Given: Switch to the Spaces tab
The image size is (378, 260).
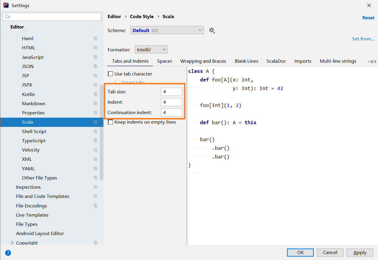Looking at the screenshot, I should point(165,61).
